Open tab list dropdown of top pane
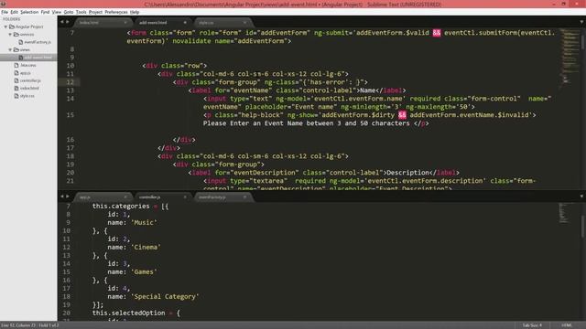The width and height of the screenshot is (586, 329). point(581,22)
